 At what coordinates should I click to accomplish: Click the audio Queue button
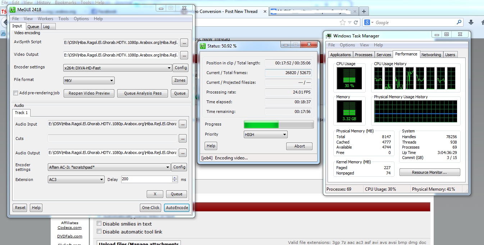[177, 194]
